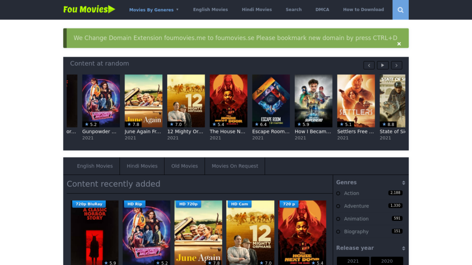Click the Content at random heading
Screen dimensions: 472x265
100,63
